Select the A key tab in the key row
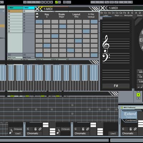The width and height of the screenshot is (143, 143). (136, 13)
